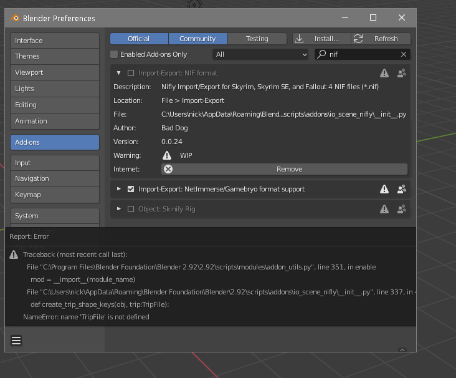Screen dimensions: 456x378
Task: Click warning triangle on Skinify Rig row
Action: (x=384, y=209)
